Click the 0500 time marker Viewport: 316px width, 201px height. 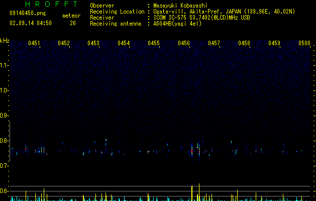(x=304, y=43)
